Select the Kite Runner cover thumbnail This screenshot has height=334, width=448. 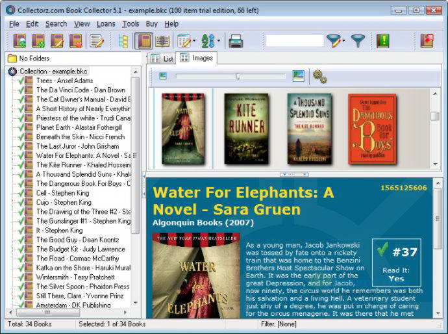click(x=246, y=129)
